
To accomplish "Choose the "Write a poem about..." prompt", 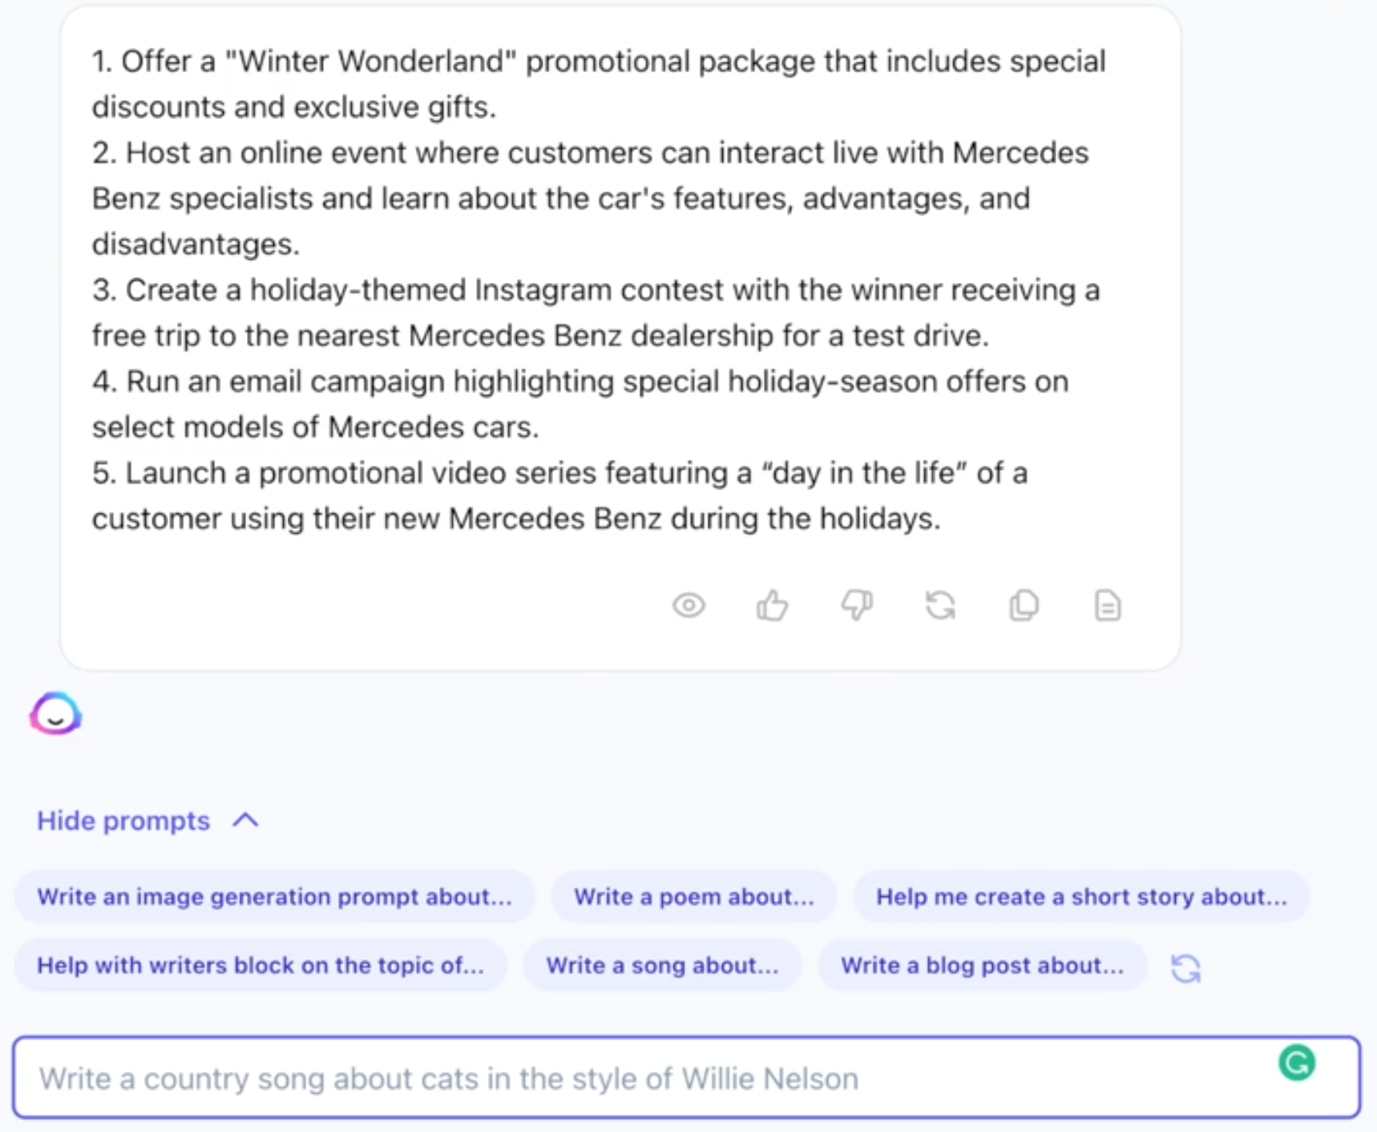I will [693, 896].
